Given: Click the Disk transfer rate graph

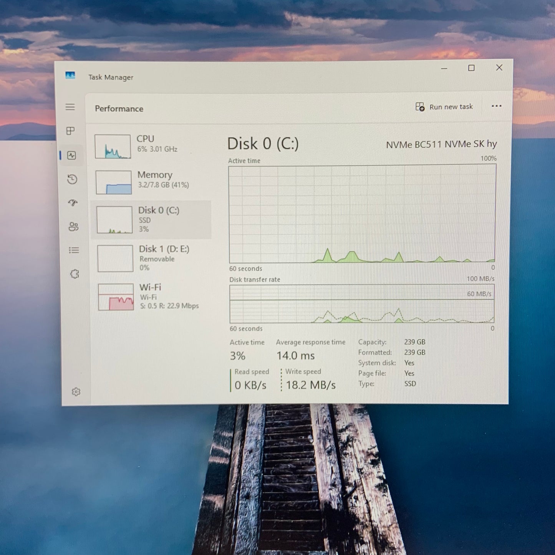Looking at the screenshot, I should tap(361, 305).
